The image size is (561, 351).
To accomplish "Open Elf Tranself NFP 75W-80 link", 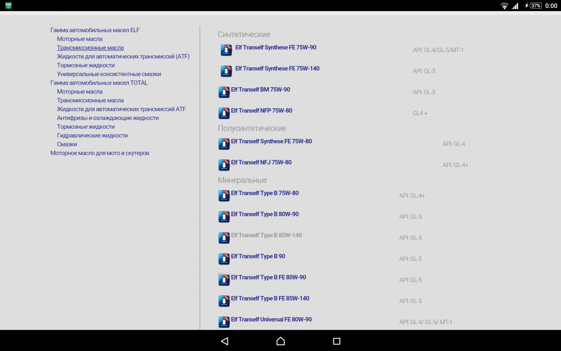I will tap(261, 110).
